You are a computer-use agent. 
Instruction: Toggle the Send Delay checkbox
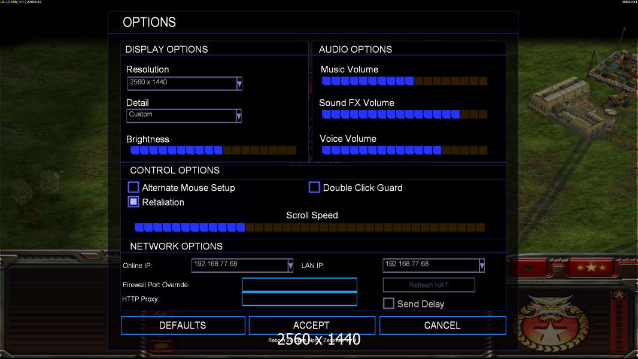pos(388,303)
